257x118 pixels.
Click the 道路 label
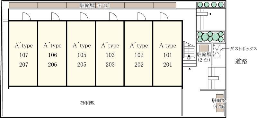coord(241,61)
